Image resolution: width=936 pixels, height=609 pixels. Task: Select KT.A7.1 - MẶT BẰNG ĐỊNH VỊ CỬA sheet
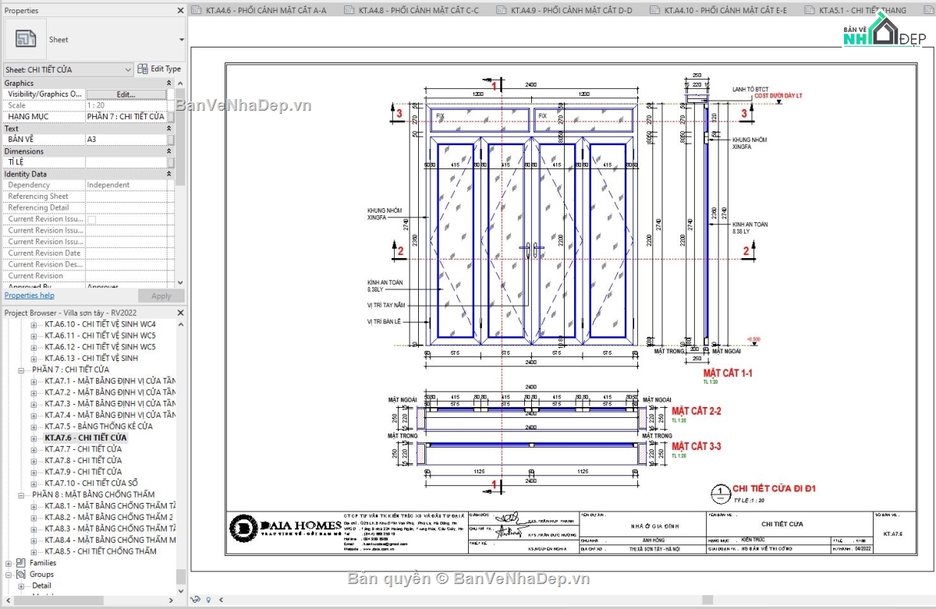click(x=110, y=381)
